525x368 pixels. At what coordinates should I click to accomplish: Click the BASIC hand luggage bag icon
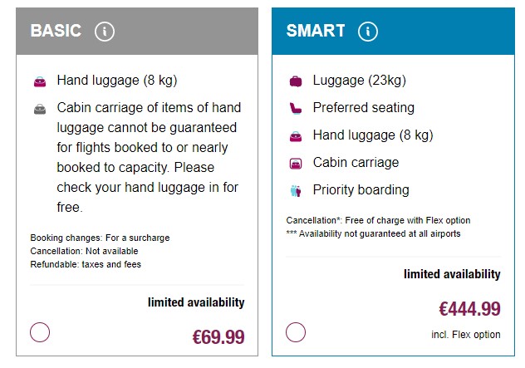click(x=40, y=81)
